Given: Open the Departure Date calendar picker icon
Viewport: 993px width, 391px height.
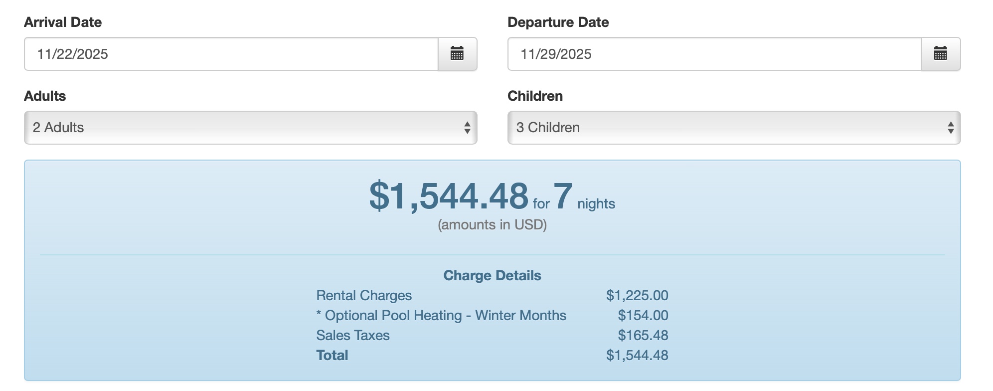Looking at the screenshot, I should point(941,54).
